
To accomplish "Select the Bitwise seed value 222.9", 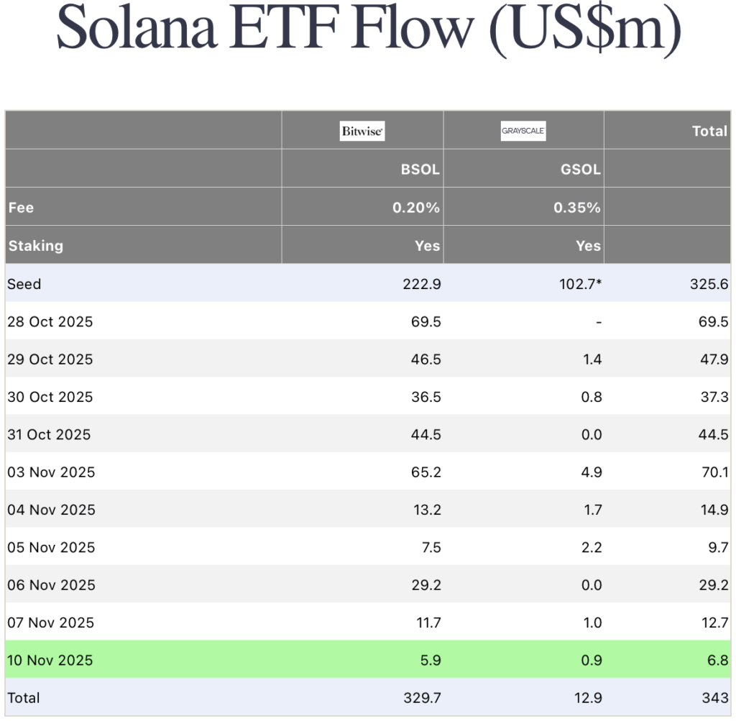I will click(x=422, y=284).
